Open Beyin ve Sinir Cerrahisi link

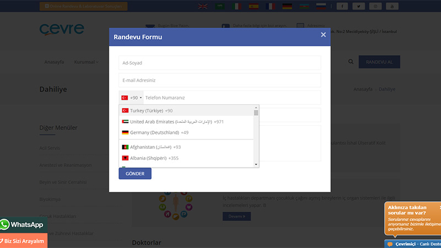63,182
